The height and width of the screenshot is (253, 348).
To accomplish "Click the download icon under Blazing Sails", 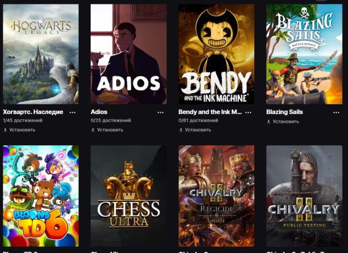I will pos(268,122).
